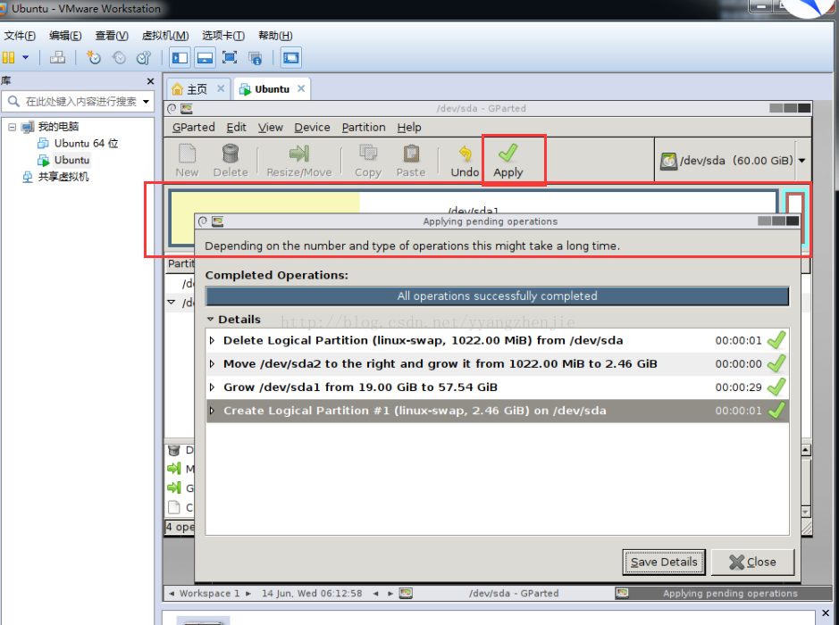Click VMware pause virtual machine icon

(9, 57)
